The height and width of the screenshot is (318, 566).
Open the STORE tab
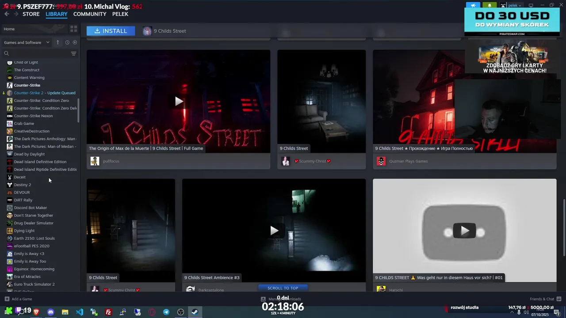31,14
